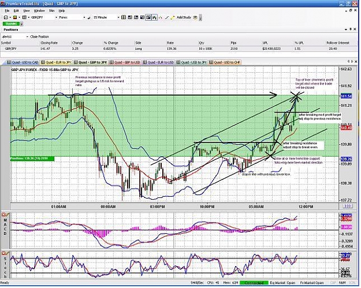Image resolution: width=361 pixels, height=288 pixels.
Task: Open the File menu
Action: tap(7, 10)
